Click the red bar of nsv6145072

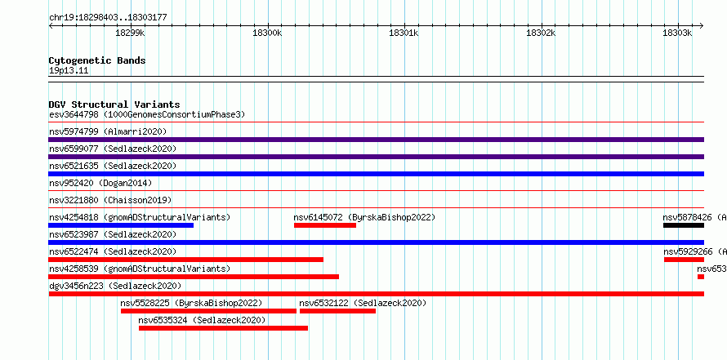[325, 225]
